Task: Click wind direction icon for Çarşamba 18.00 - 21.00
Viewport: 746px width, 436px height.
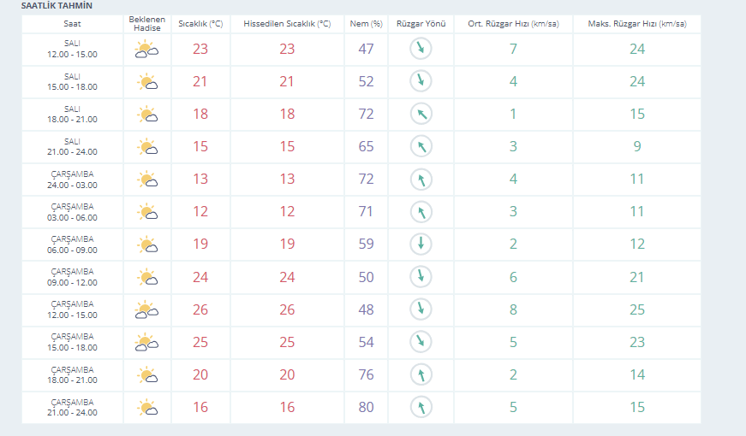Action: [421, 374]
